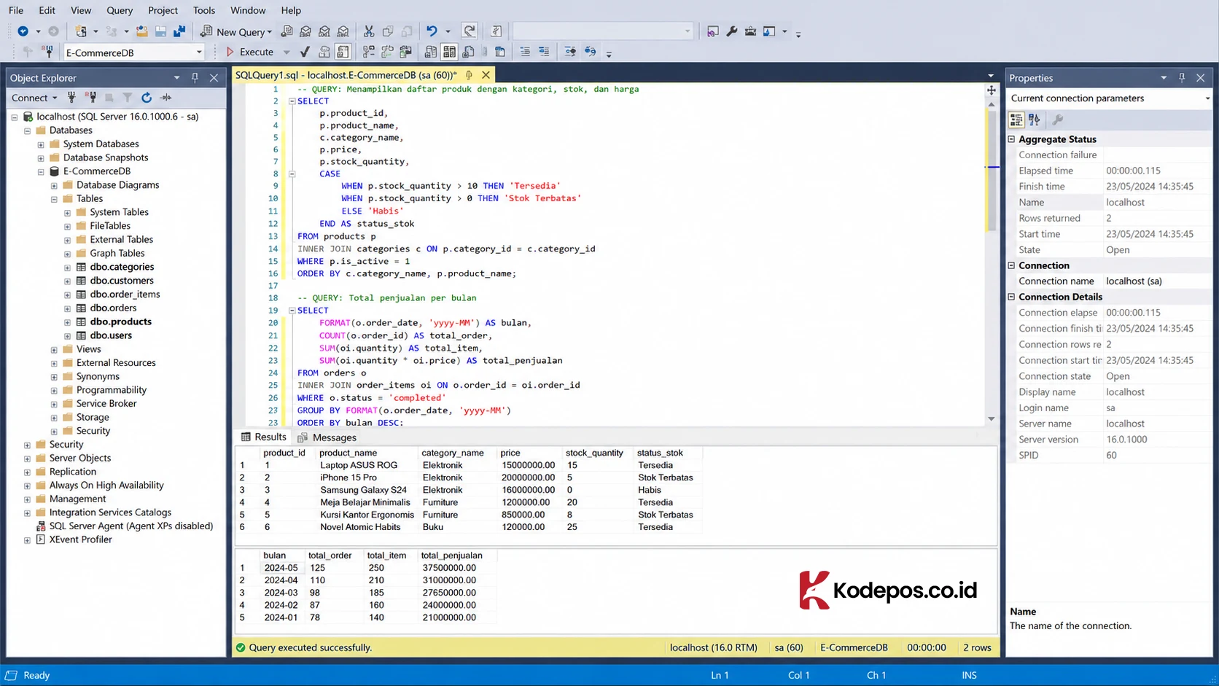Screen dimensions: 1219x686
Task: Click the Save file icon
Action: pos(160,31)
